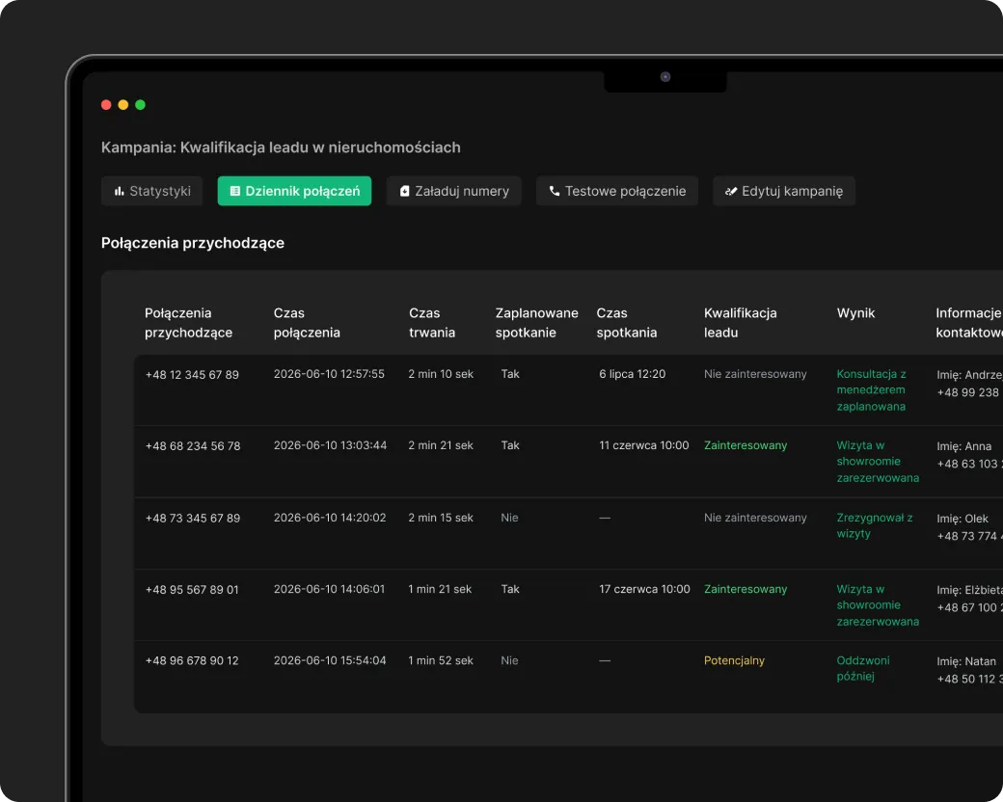This screenshot has width=1003, height=802.
Task: Click contact name Imię: Olek
Action: (962, 519)
